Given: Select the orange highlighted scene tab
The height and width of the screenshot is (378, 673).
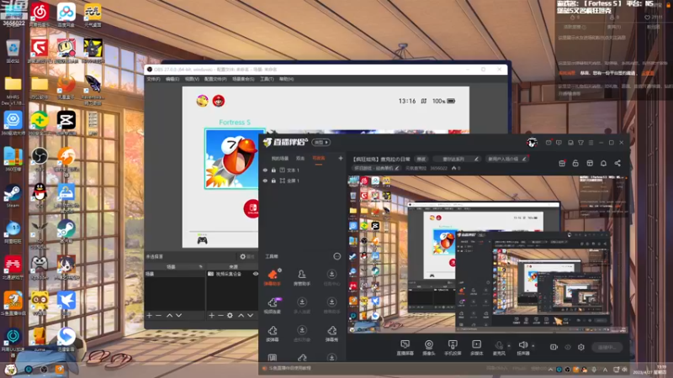Looking at the screenshot, I should pos(319,159).
